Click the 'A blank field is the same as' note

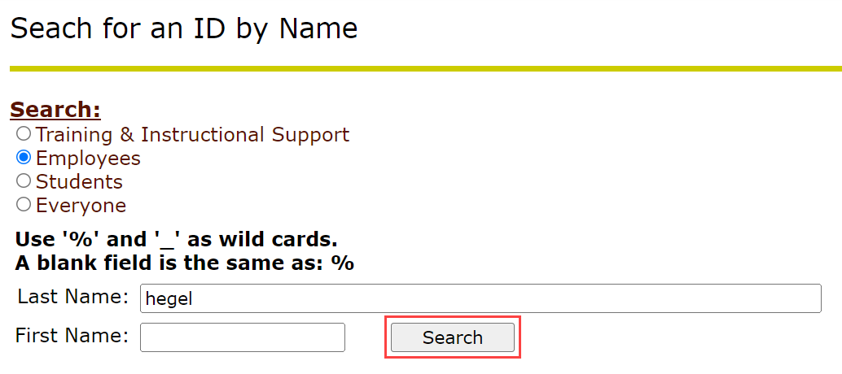[184, 263]
